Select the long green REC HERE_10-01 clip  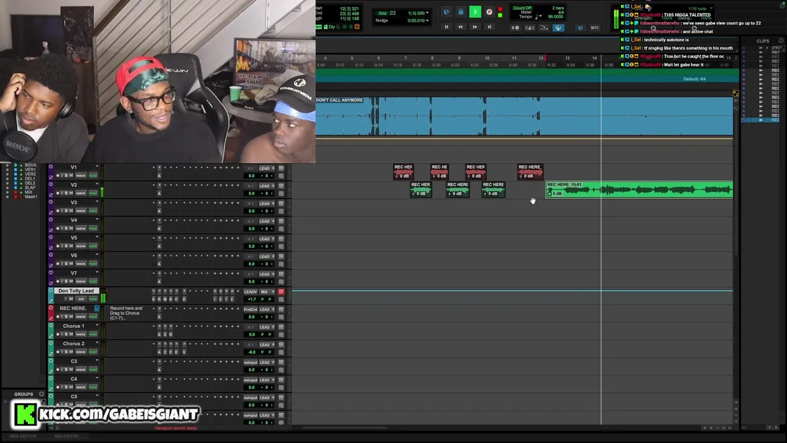639,190
